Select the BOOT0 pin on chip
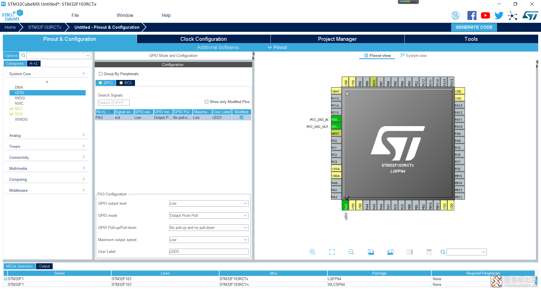Image resolution: width=541 pixels, height=290 pixels. (373, 82)
